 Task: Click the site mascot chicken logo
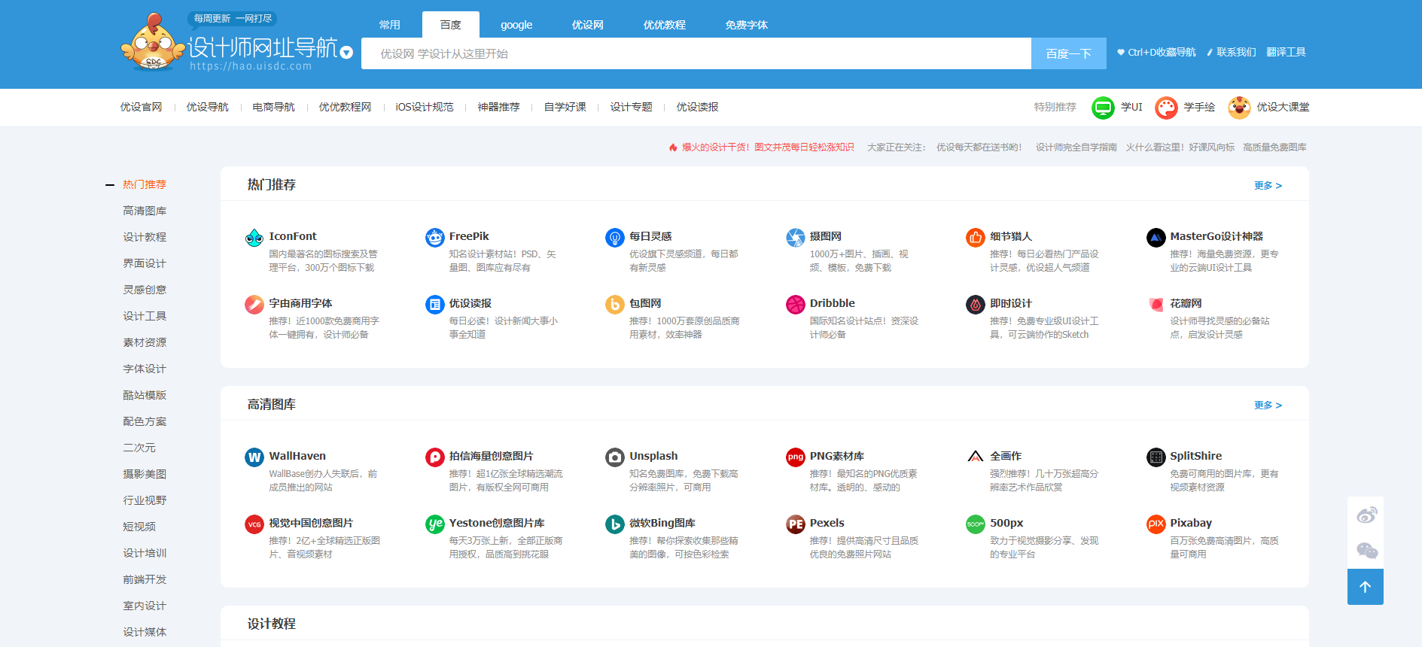pos(153,41)
